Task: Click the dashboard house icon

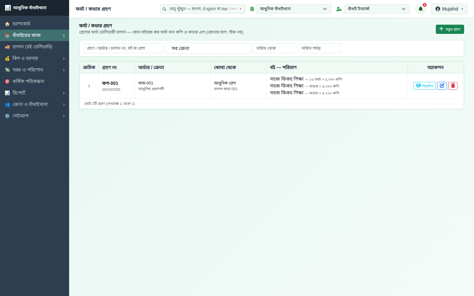Action: tap(7, 24)
